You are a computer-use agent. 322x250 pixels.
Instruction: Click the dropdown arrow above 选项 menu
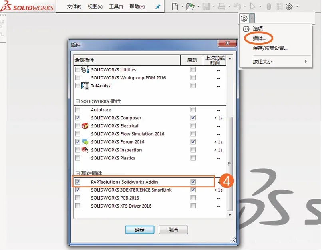tap(252, 18)
